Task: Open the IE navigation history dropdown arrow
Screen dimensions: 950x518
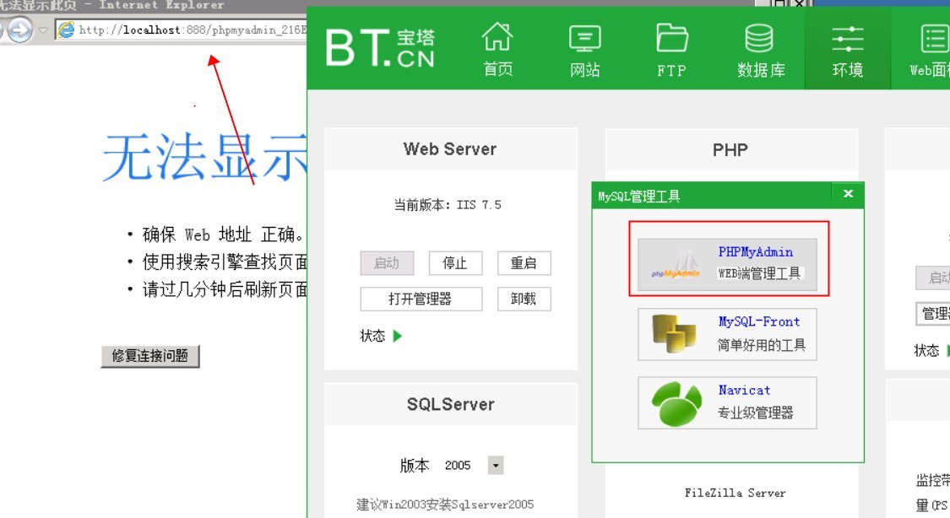Action: (43, 30)
